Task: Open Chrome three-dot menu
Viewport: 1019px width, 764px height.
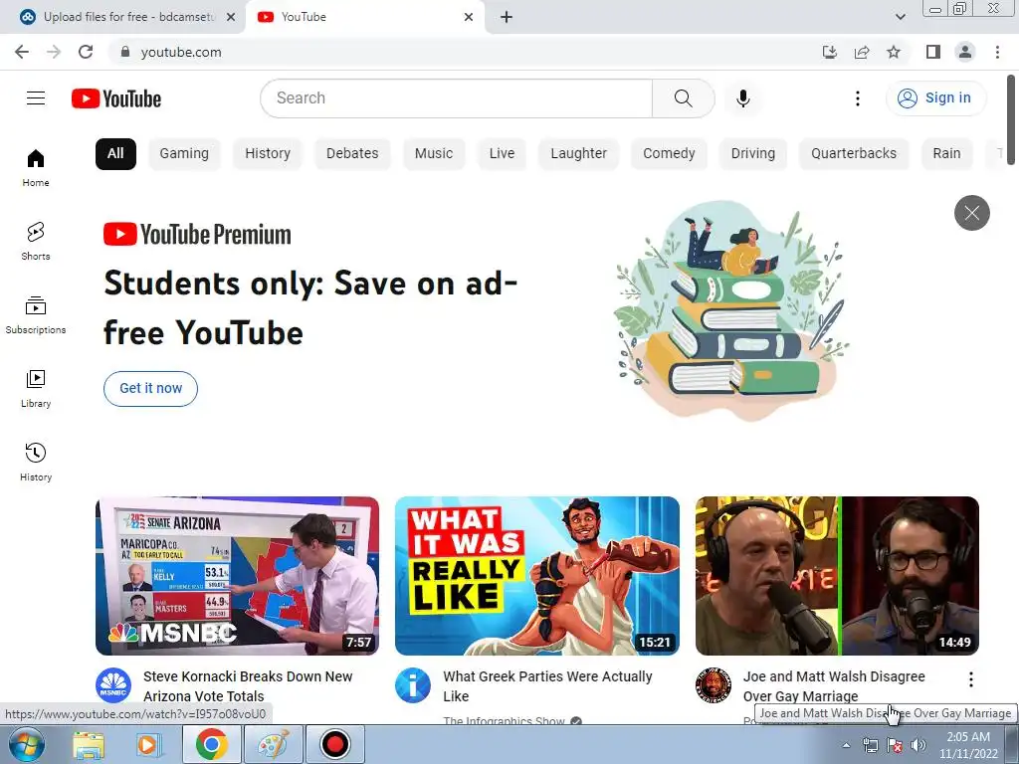Action: point(997,52)
